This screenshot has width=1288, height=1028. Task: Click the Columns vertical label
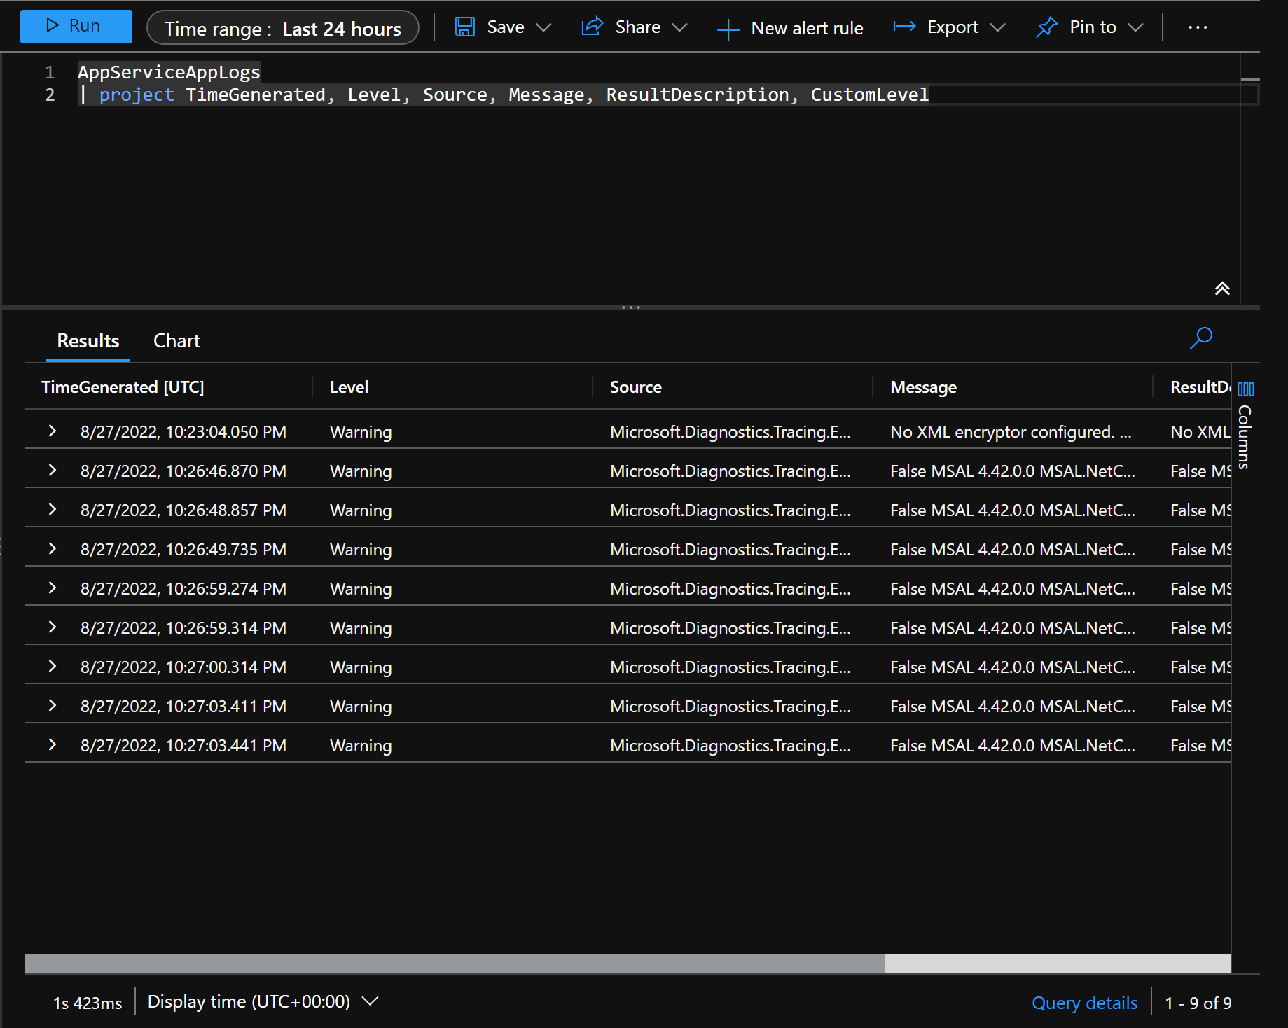point(1245,437)
